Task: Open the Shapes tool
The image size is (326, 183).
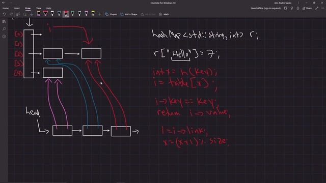Action: (x=111, y=14)
